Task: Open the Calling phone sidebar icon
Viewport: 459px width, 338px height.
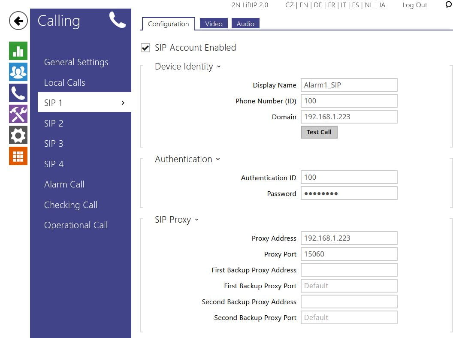Action: coord(18,93)
